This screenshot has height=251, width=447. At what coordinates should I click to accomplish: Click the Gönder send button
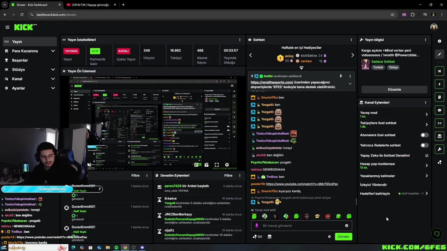pos(343,237)
